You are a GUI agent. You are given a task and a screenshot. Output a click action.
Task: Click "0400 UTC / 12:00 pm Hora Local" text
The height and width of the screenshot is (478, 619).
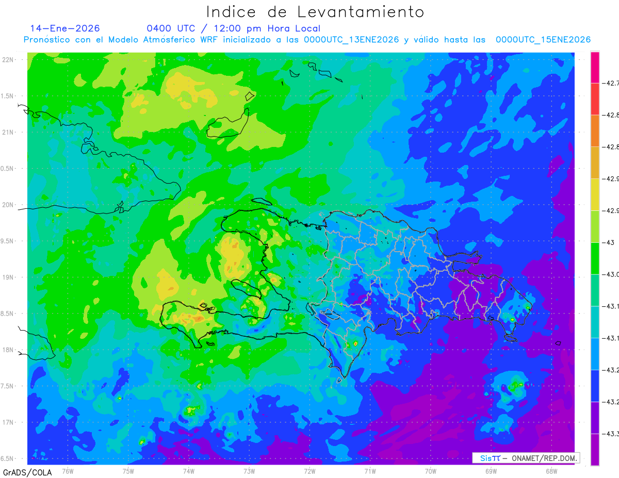(x=234, y=28)
